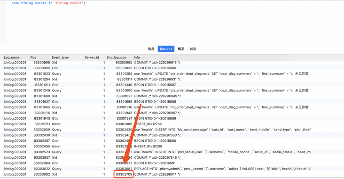
Task: Select End_log_pos cell 83301665
Action: (125, 102)
